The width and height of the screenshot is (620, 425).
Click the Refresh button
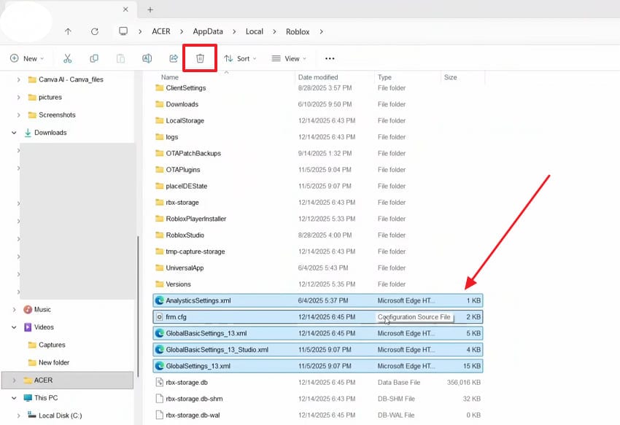tap(95, 31)
